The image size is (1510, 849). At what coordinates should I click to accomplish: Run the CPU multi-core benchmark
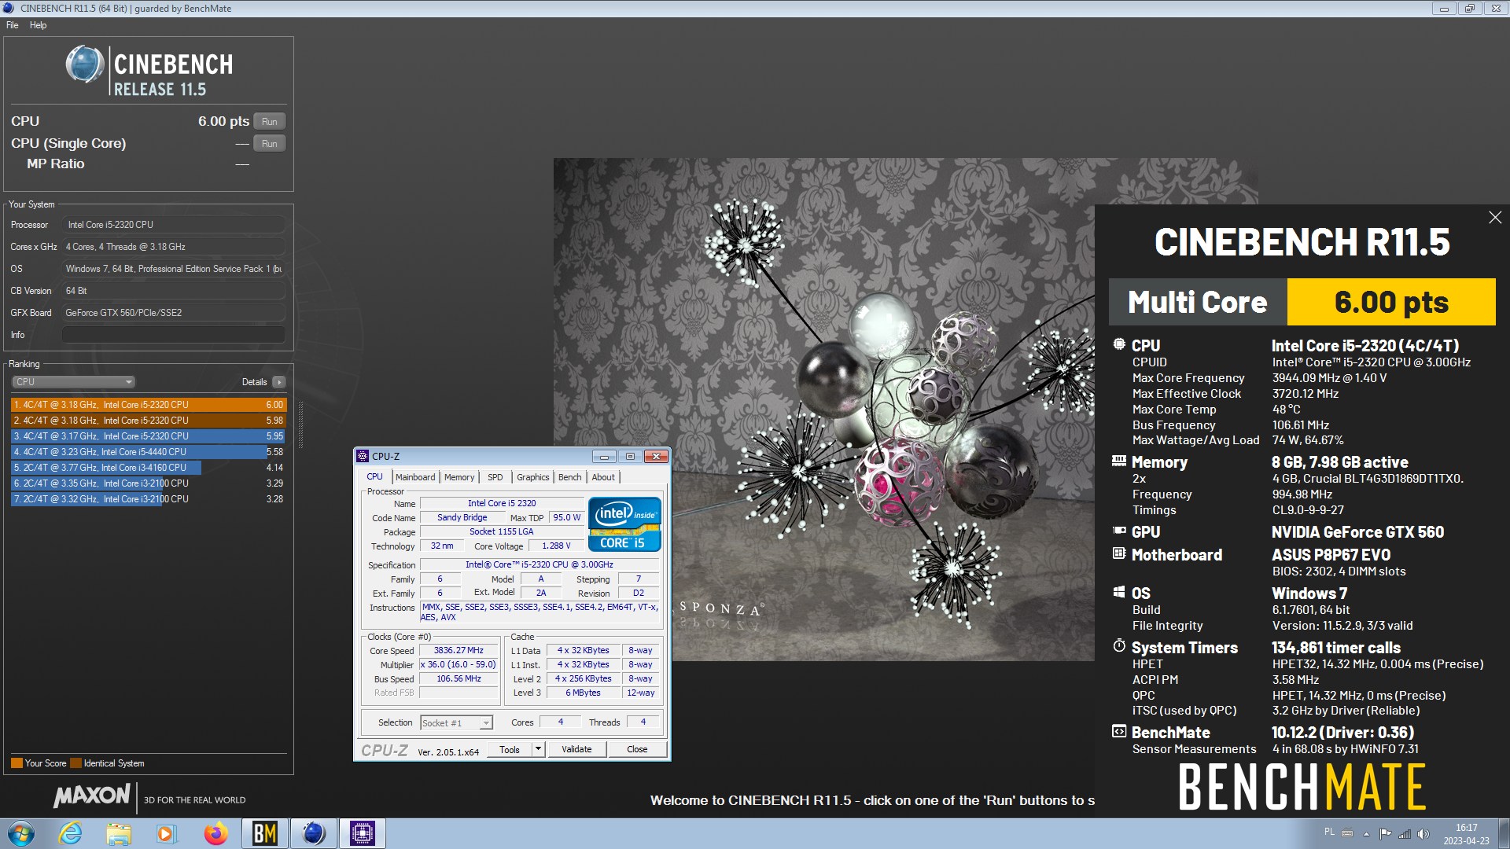270,122
